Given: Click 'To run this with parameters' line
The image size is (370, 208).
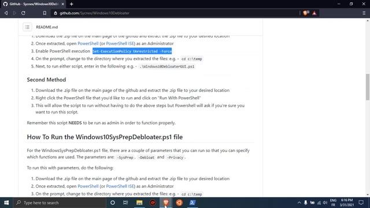Looking at the screenshot, I should [70, 168].
